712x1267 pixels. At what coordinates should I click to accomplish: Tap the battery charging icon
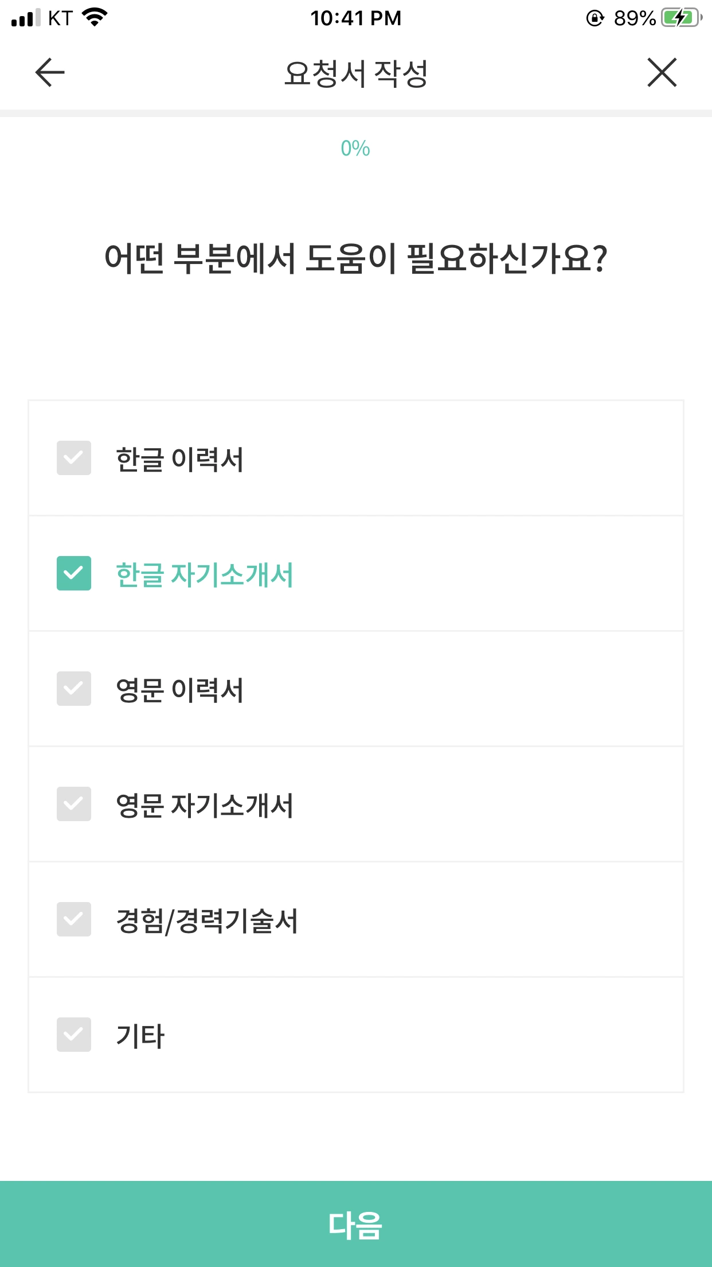tap(682, 18)
